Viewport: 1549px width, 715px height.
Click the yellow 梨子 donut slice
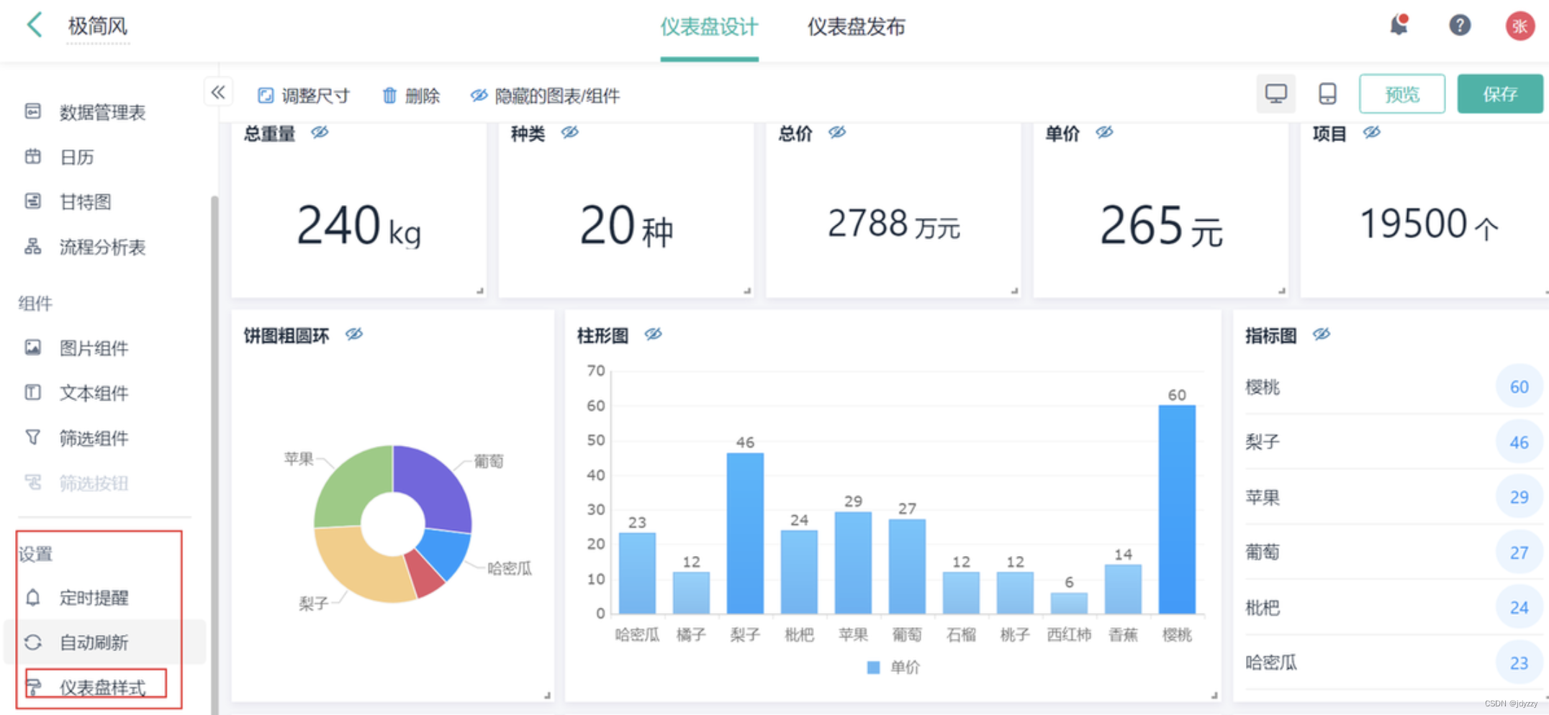360,566
